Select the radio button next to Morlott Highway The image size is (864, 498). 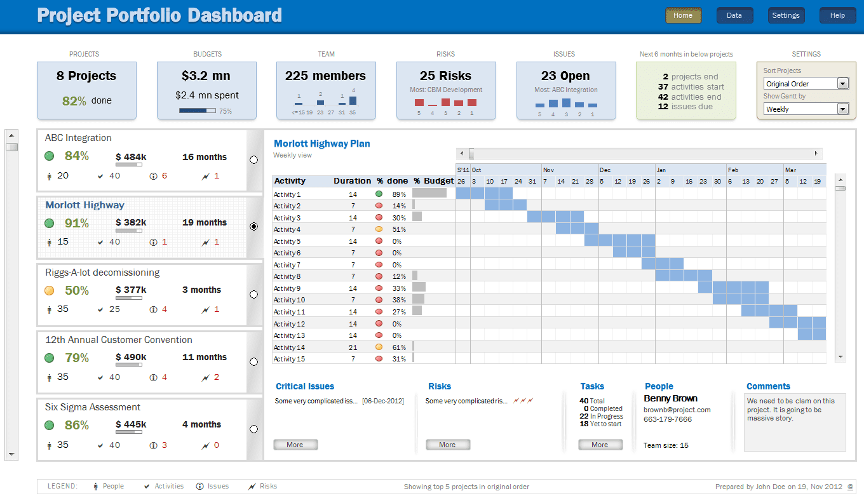coord(254,226)
